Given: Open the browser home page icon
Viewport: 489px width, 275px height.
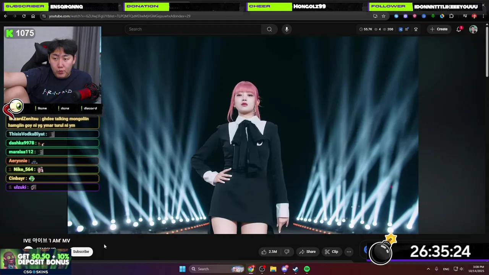Looking at the screenshot, I should coord(33,16).
